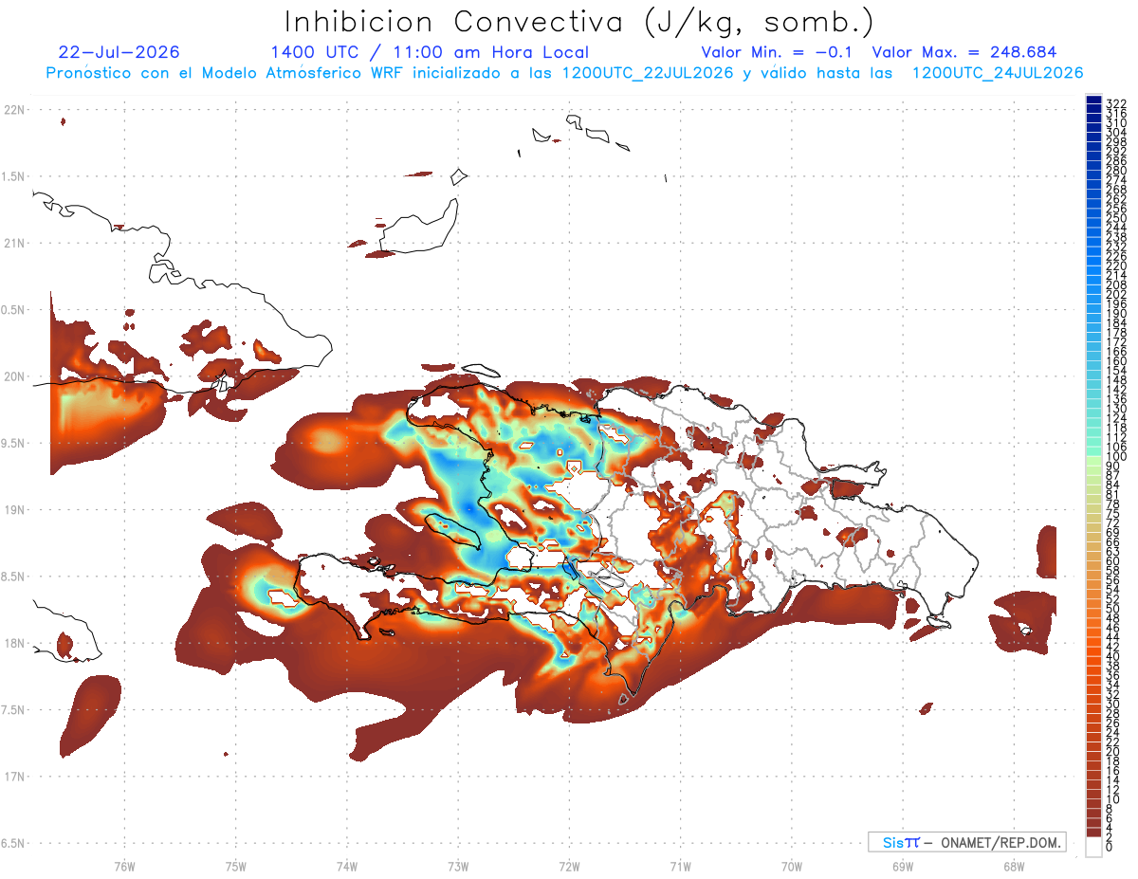Click the "0" value at the scale bottom
The height and width of the screenshot is (879, 1138).
1110,849
